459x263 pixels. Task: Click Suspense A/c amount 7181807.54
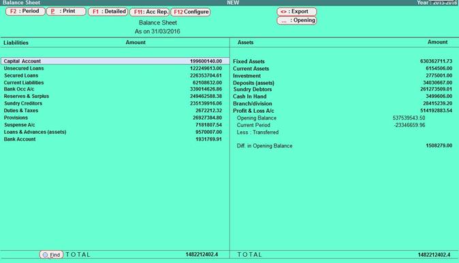click(x=208, y=125)
